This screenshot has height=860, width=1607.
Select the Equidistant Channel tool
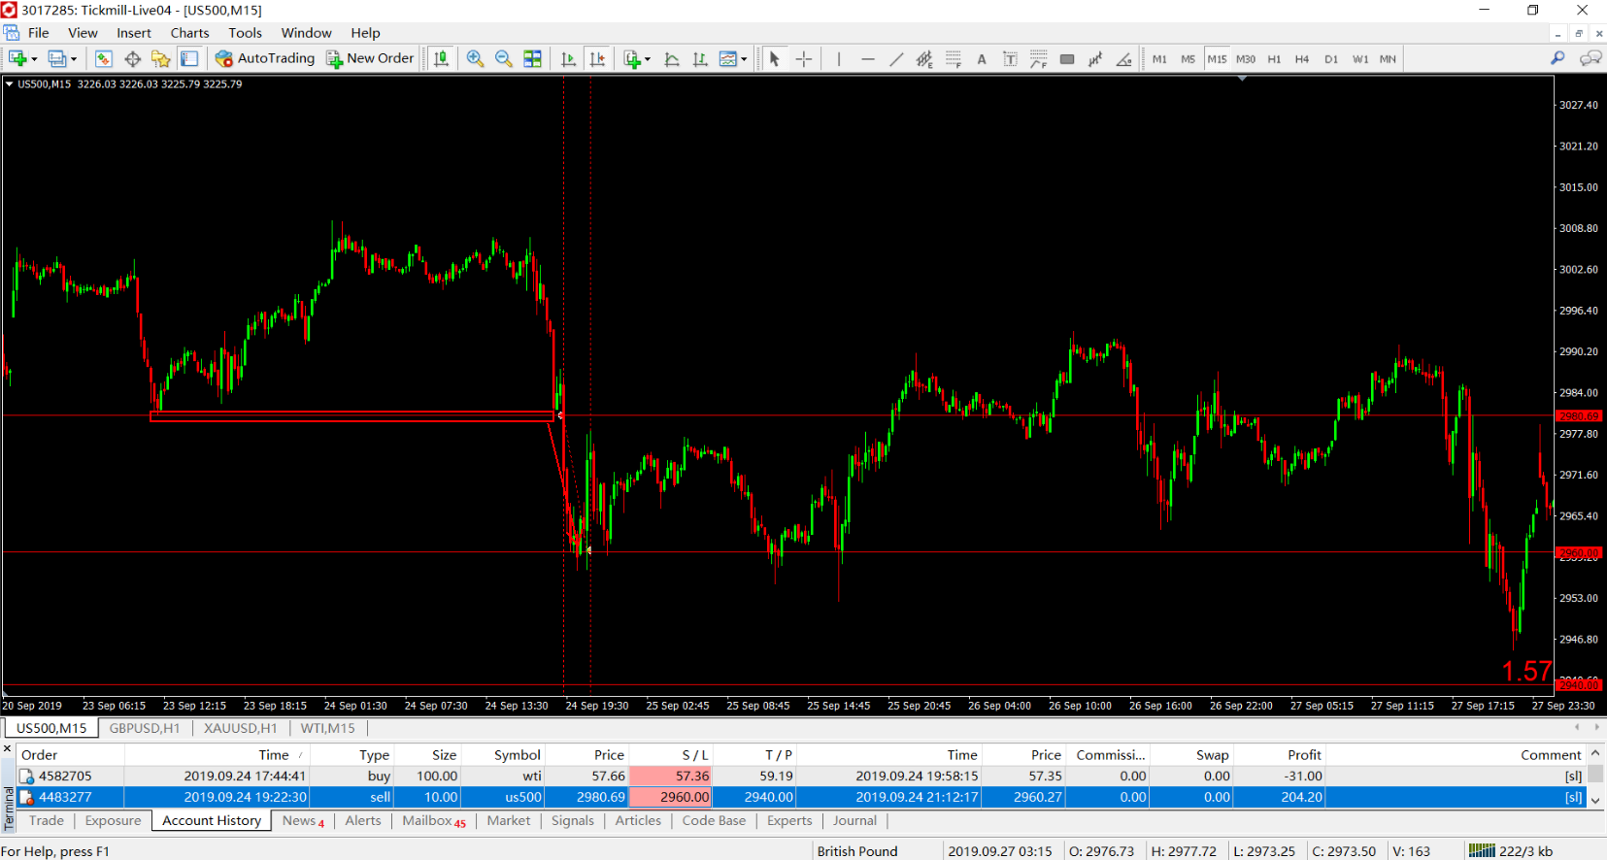[x=924, y=59]
